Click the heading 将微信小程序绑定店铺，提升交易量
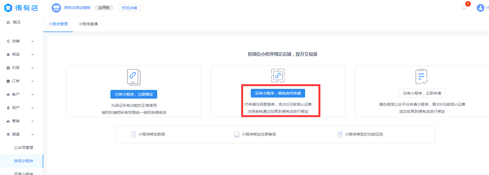 click(283, 54)
